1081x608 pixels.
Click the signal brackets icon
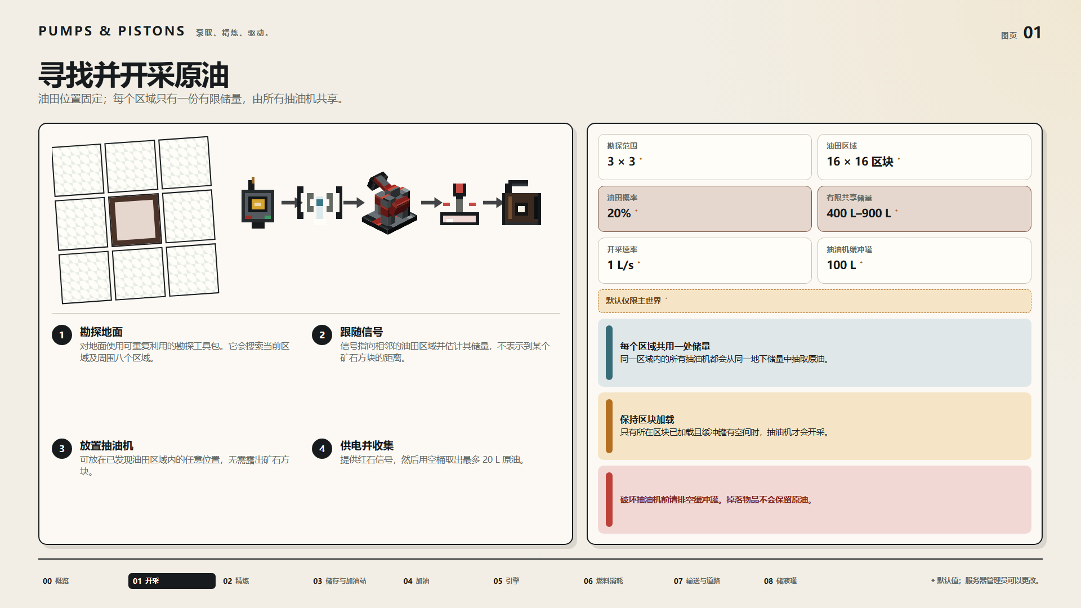[320, 203]
